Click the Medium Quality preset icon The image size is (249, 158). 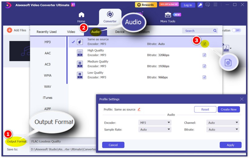click(x=80, y=64)
